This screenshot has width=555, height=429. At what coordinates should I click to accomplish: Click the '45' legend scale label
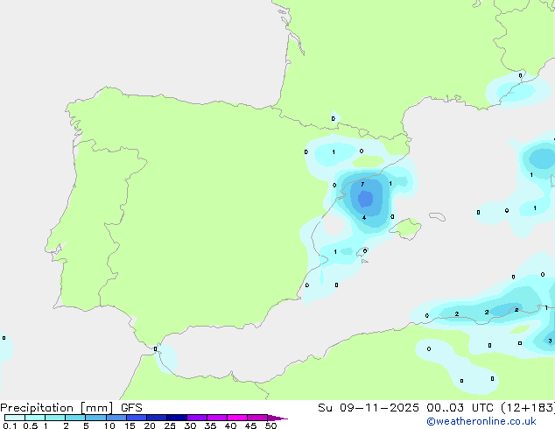click(250, 425)
